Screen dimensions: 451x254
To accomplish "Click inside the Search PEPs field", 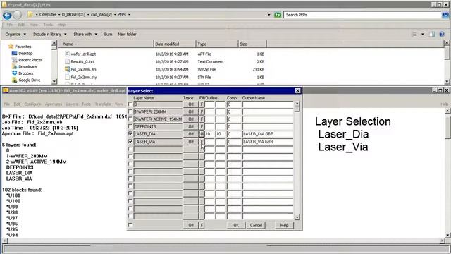I will [x=362, y=15].
